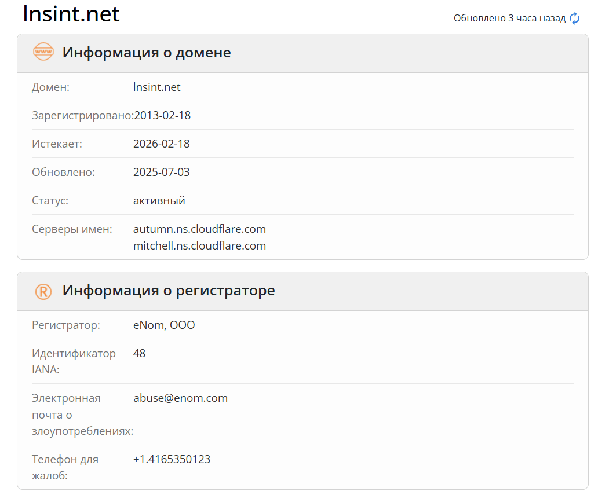Screen dimensions: 598x495
Task: Click the lnsint.net domain value
Action: pos(157,87)
